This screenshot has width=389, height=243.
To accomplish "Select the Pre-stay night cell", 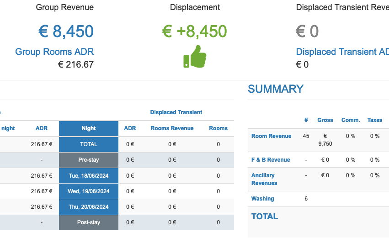I will pos(89,160).
